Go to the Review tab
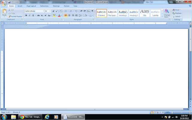 [67, 6]
